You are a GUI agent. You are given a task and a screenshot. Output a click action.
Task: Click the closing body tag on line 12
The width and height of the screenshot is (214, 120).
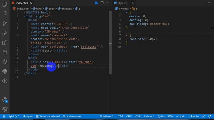point(33,70)
